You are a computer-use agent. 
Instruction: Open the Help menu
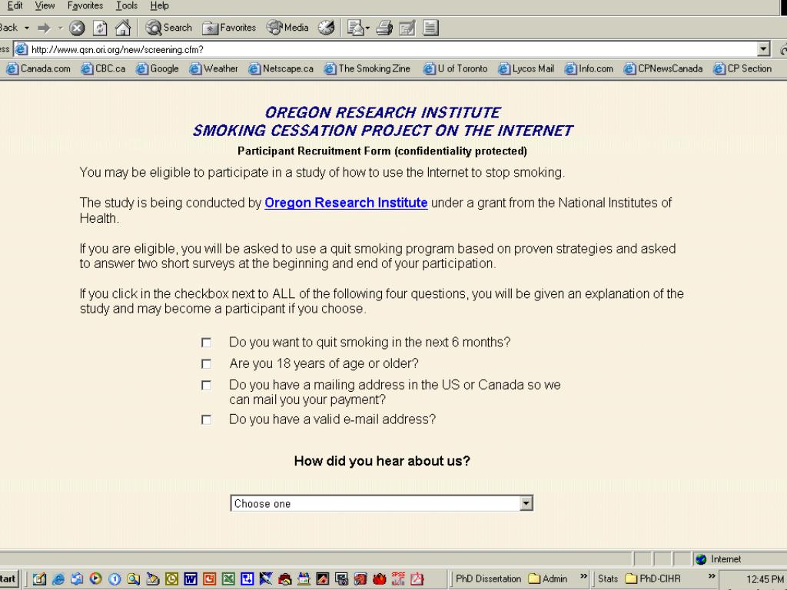[160, 6]
